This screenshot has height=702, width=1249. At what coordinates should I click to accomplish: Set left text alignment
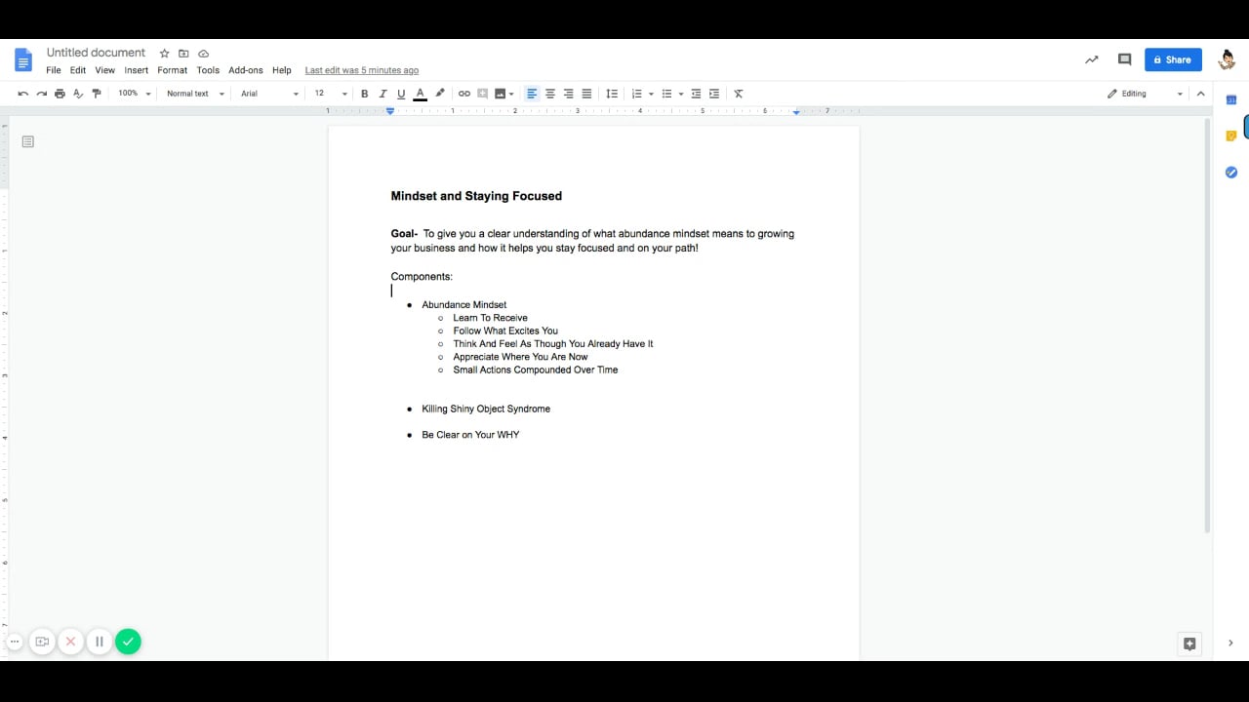pyautogui.click(x=532, y=94)
